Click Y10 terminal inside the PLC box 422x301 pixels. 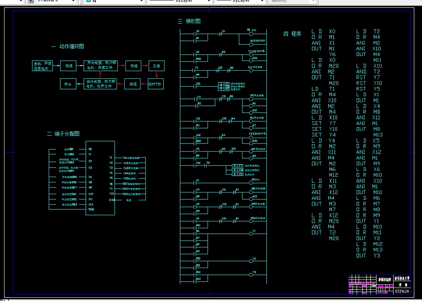(x=111, y=194)
